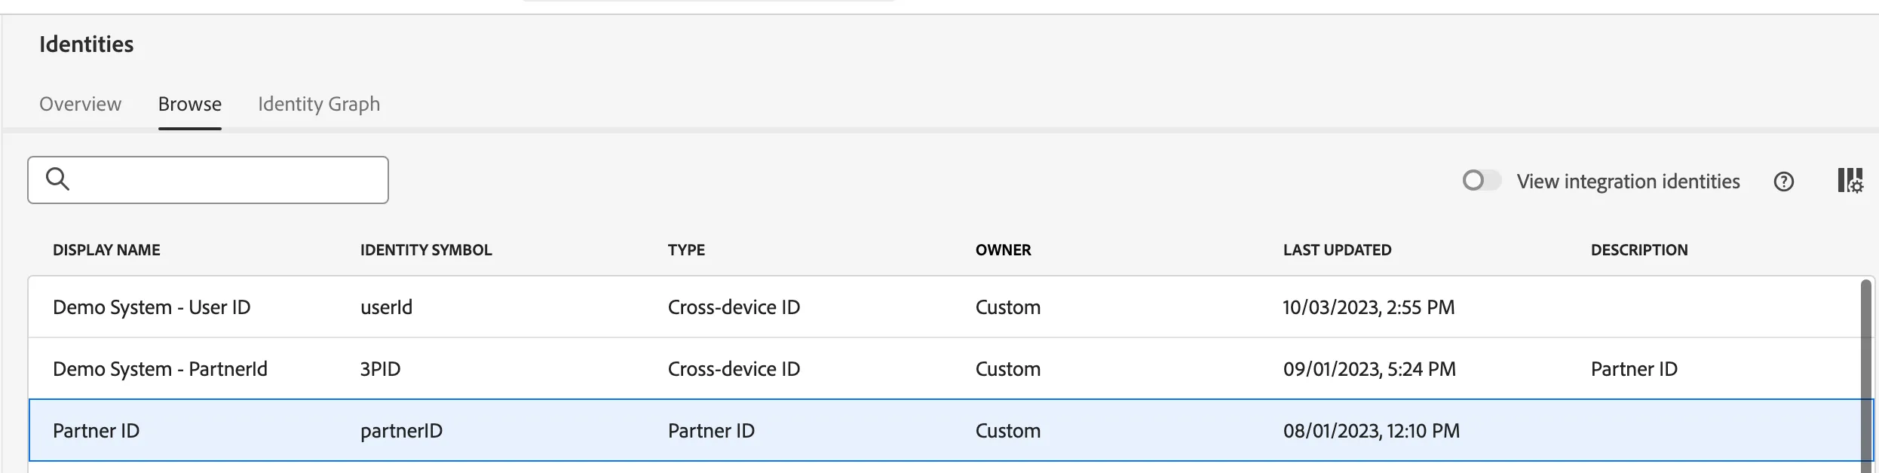Open the Identity Graph tab
This screenshot has height=473, width=1879.
click(319, 104)
